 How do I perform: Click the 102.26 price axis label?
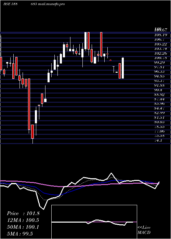tap(161, 53)
